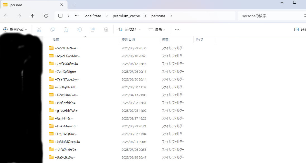This screenshot has height=163, width=306.
Task: Click folder icon beside +ei8GhzfdY8=
Action: pyautogui.click(x=51, y=103)
